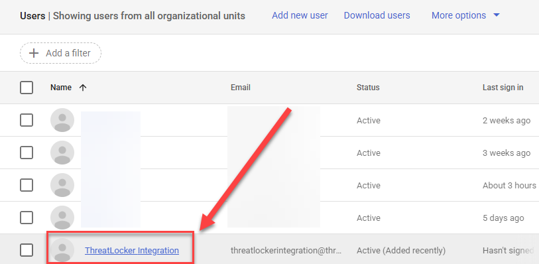Image resolution: width=539 pixels, height=264 pixels.
Task: Click the Users heading text
Action: pos(32,16)
